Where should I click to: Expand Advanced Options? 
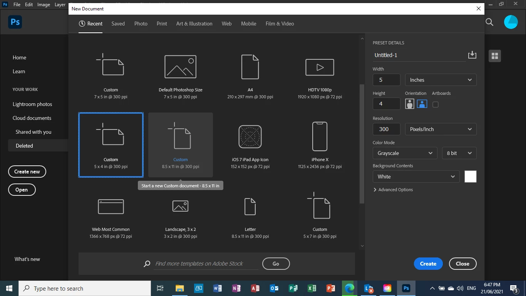[393, 190]
